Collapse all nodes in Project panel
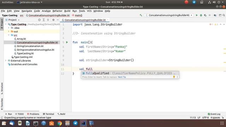Viewport: 226px width, 127px height. [48, 20]
